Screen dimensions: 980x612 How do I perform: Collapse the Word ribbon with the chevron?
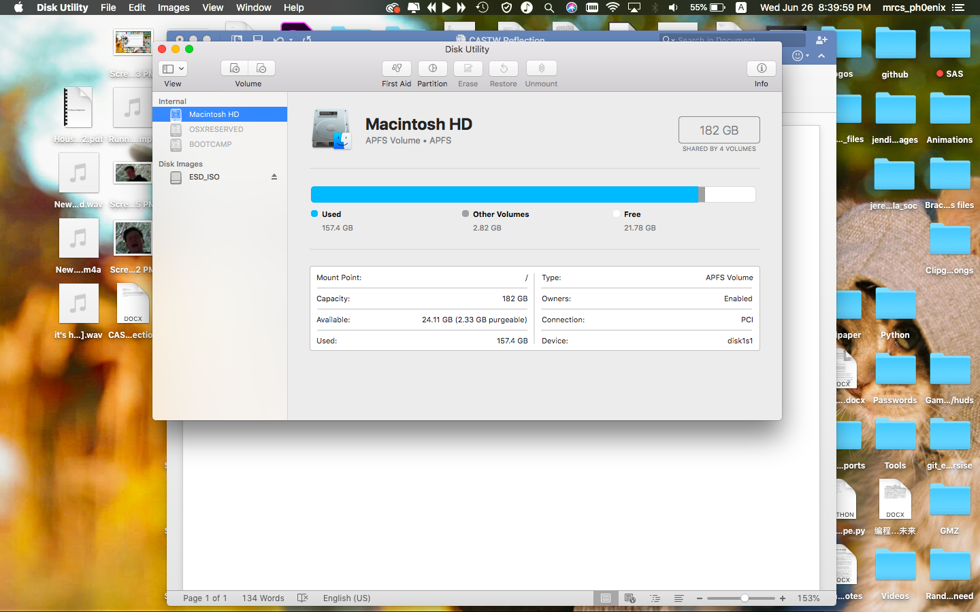(x=821, y=56)
